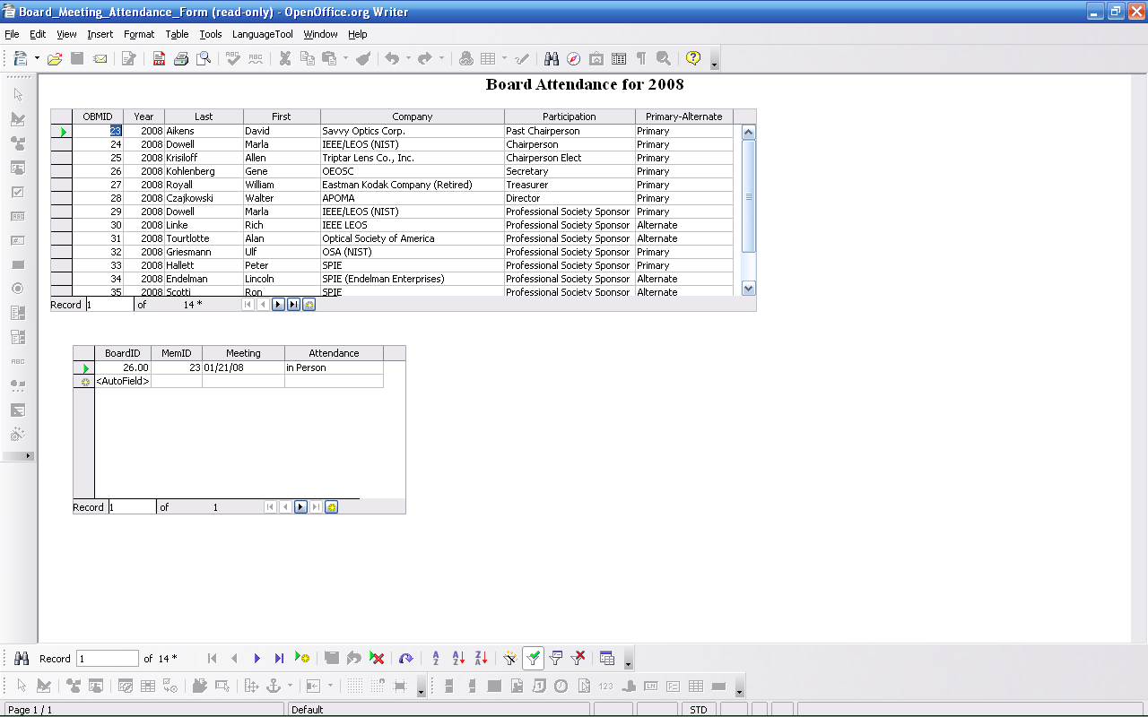Click the Remove Filter/Sort icon
The image size is (1148, 717).
click(x=578, y=658)
